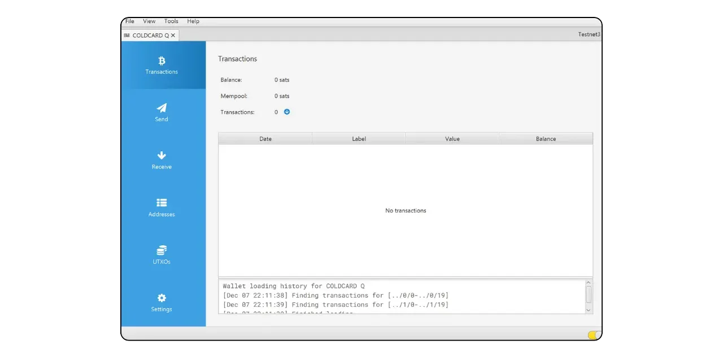Sort by the Value column header
The width and height of the screenshot is (723, 358).
[x=452, y=139]
